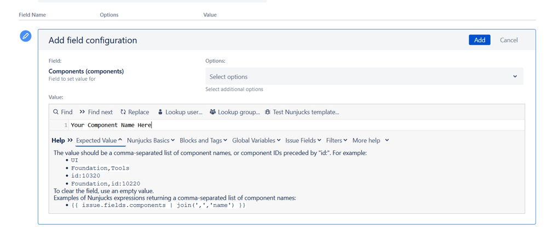This screenshot has height=227, width=547.
Task: Open the Issue Fields help menu
Action: click(303, 140)
